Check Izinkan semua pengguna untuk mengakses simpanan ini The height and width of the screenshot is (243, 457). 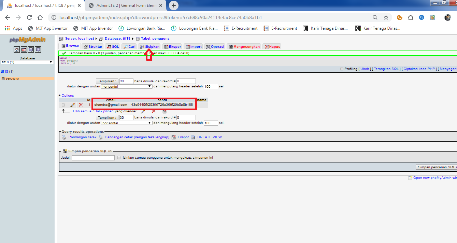119,157
